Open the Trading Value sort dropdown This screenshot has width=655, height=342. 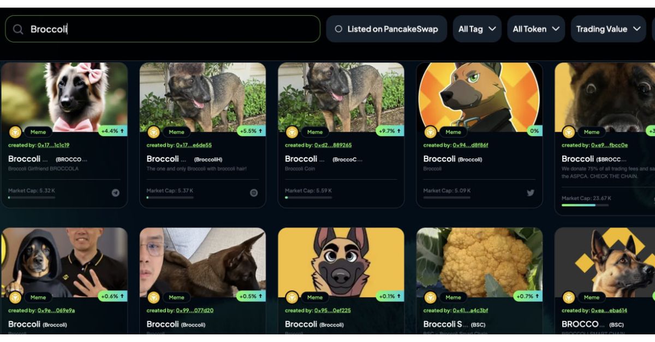(609, 29)
